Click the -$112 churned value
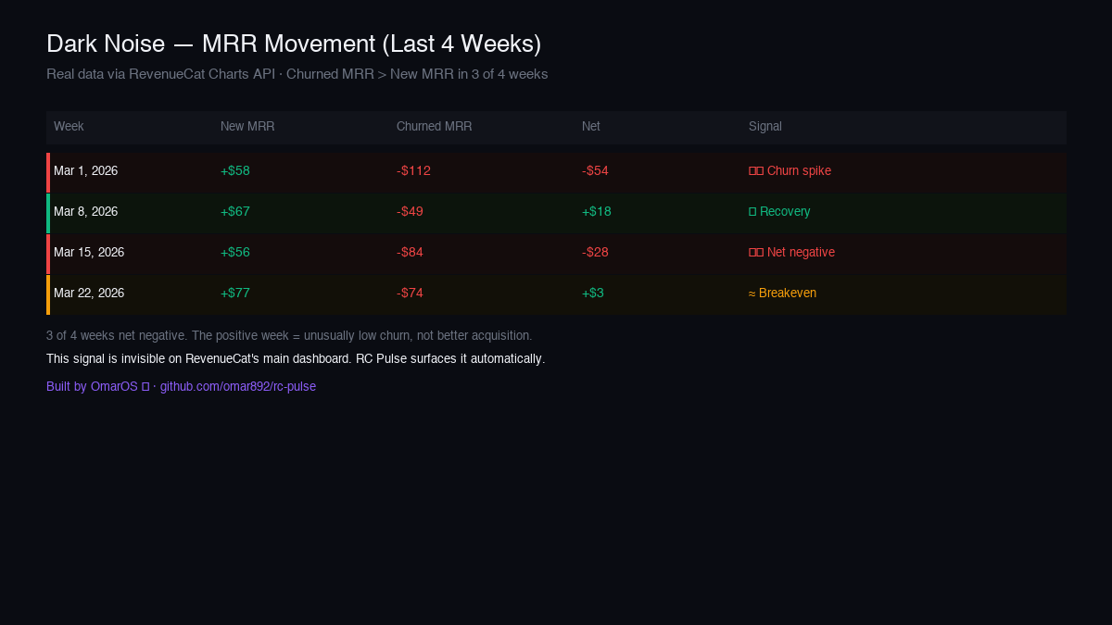Viewport: 1112px width, 625px height. click(x=413, y=171)
